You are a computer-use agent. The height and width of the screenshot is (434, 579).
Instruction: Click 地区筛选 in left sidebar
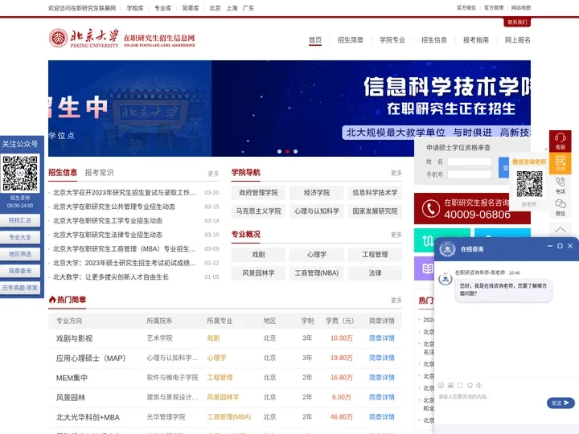pos(20,254)
